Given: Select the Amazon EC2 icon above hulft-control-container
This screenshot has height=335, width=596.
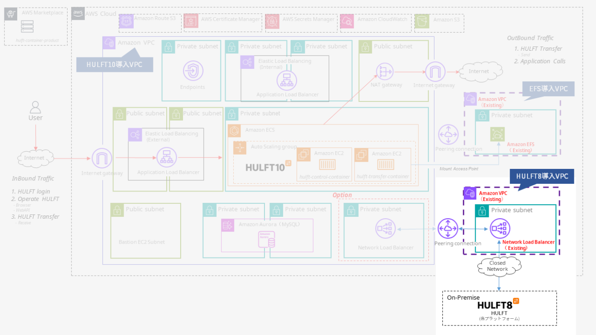Looking at the screenshot, I should [304, 154].
